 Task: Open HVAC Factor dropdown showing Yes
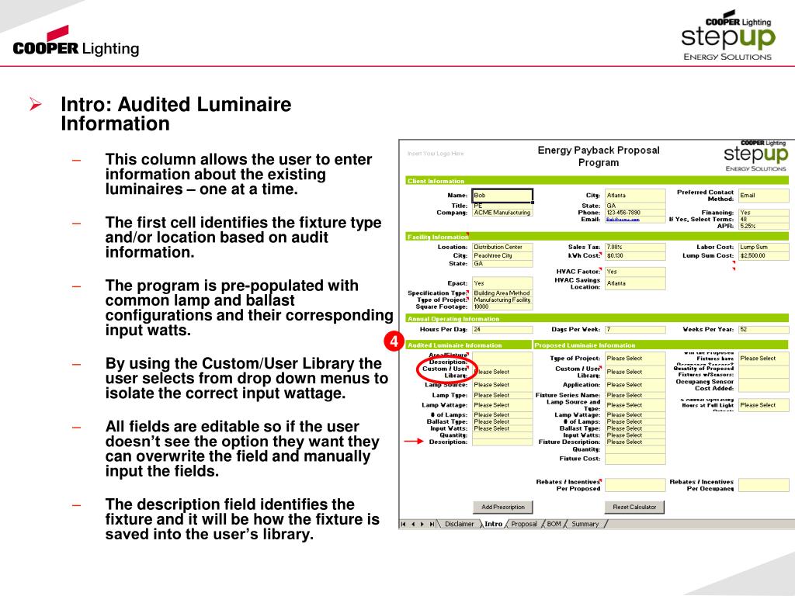(x=635, y=272)
